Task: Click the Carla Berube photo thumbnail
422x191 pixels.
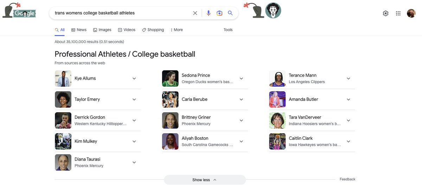Action: click(170, 100)
